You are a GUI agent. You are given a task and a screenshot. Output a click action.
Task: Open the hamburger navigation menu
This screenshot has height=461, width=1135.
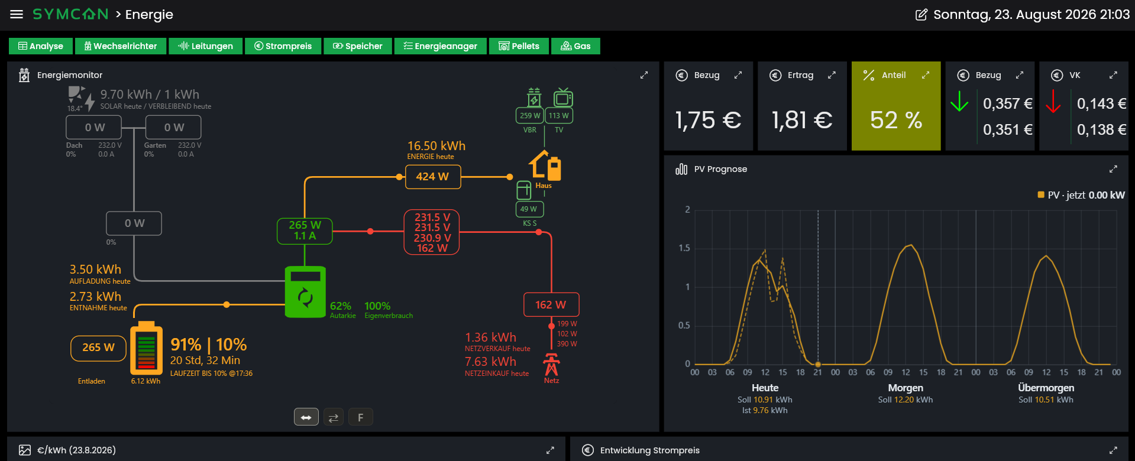click(x=17, y=14)
